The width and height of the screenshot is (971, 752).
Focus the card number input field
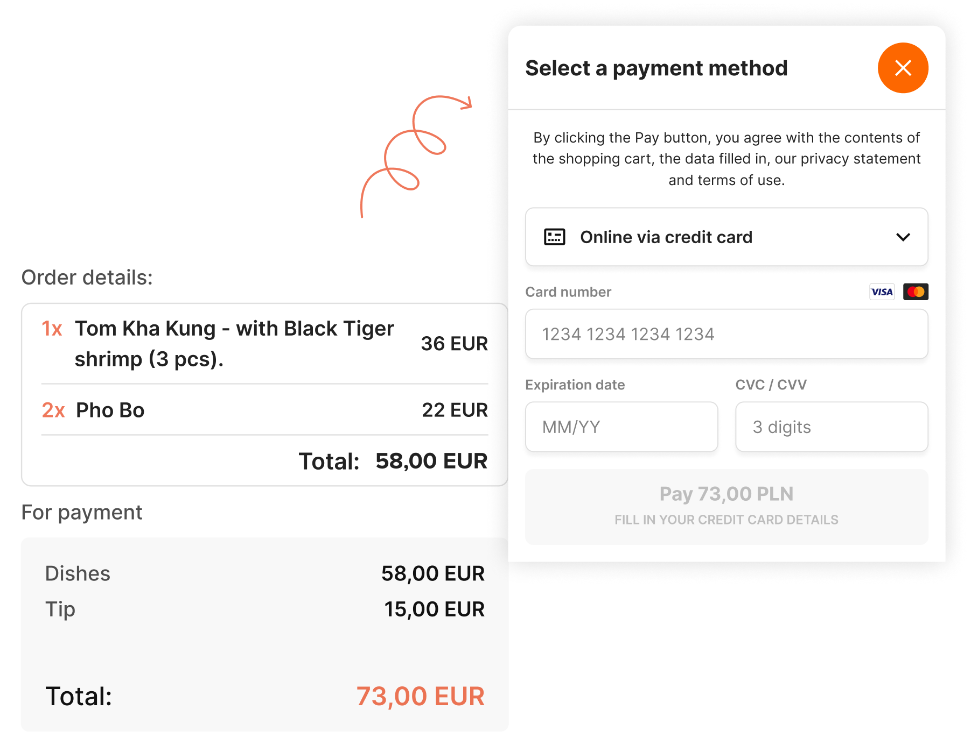tap(726, 334)
